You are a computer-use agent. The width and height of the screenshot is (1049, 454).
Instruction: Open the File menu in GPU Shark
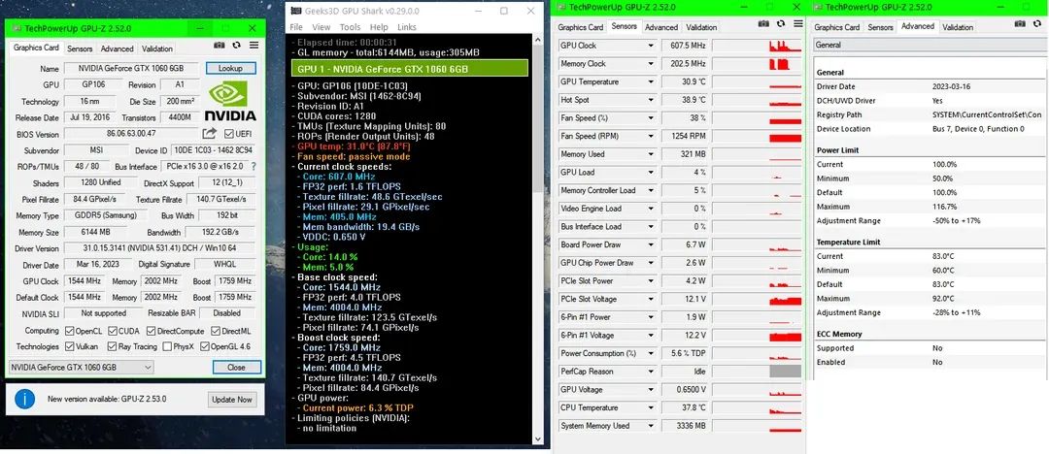(x=296, y=27)
